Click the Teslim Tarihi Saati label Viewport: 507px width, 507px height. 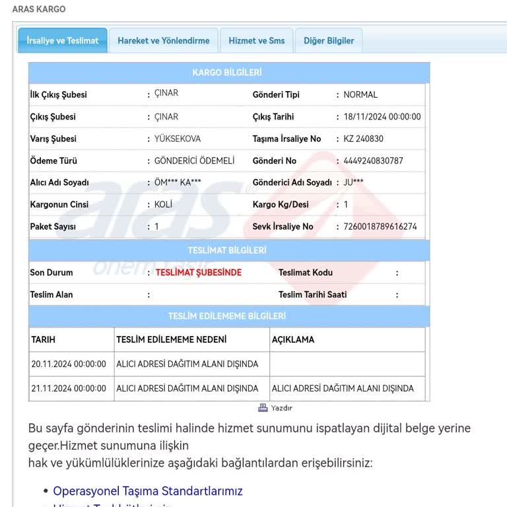coord(312,294)
